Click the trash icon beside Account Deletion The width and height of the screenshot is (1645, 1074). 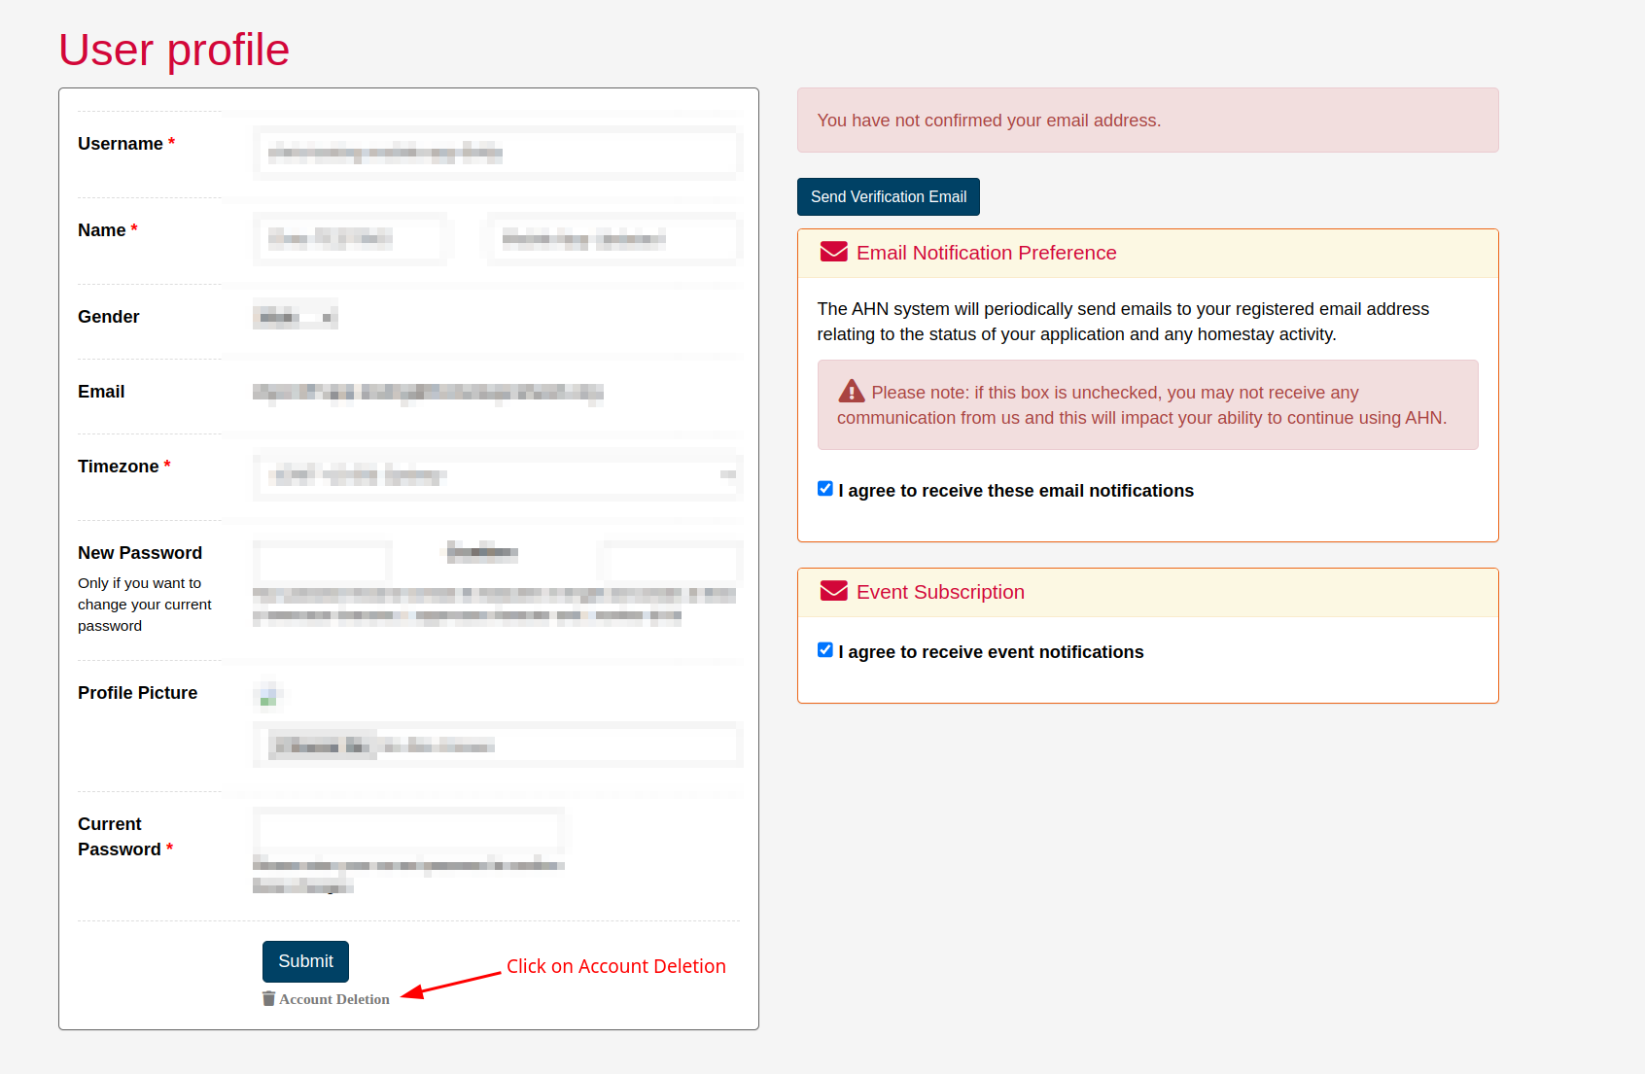click(268, 998)
